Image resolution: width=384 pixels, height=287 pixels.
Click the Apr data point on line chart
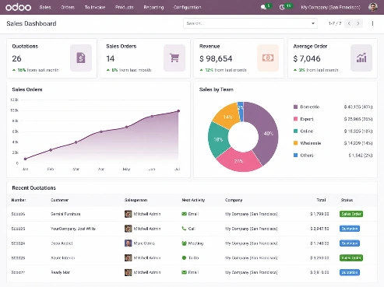101,131
